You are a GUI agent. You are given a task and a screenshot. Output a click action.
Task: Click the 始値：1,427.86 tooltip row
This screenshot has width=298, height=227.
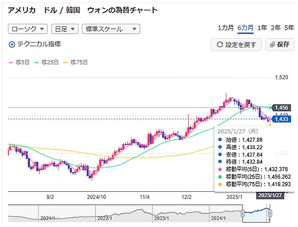pos(240,140)
